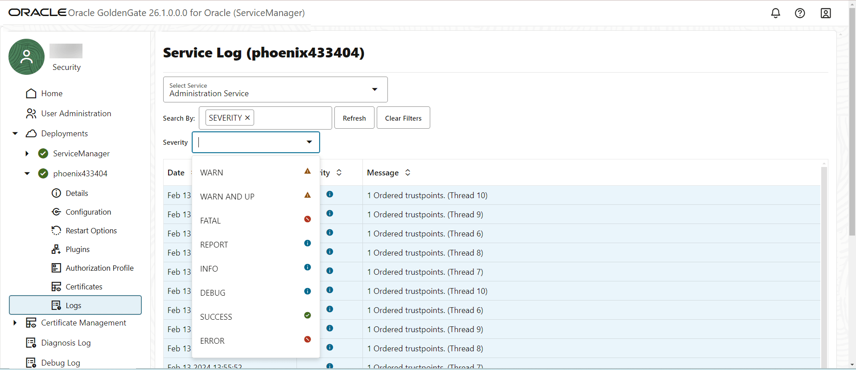Click the Plugins icon

click(x=56, y=249)
